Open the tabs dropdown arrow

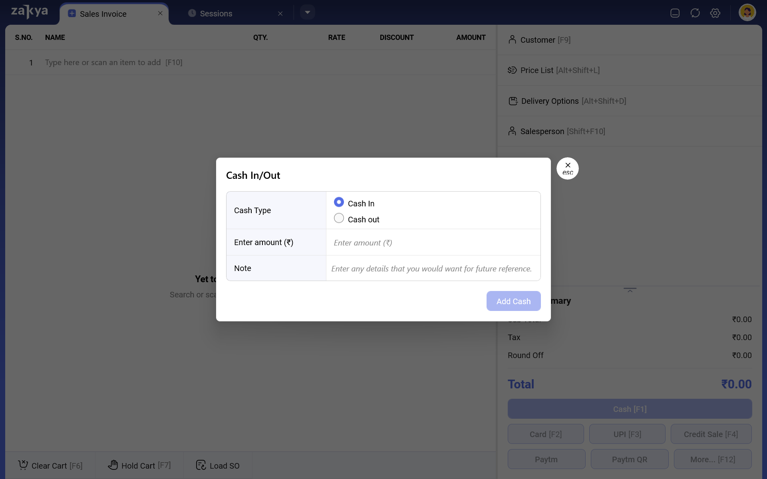coord(307,12)
